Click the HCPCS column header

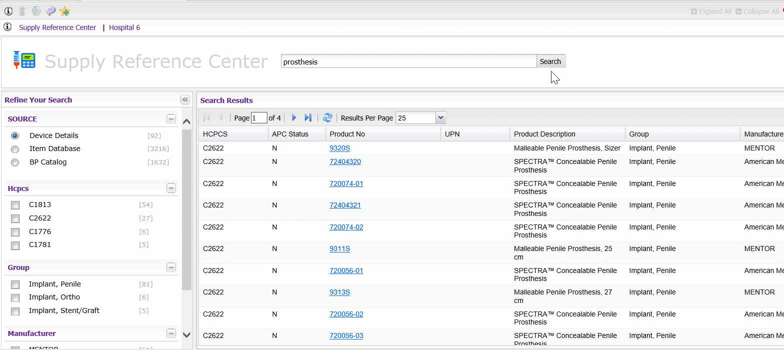pyautogui.click(x=215, y=134)
